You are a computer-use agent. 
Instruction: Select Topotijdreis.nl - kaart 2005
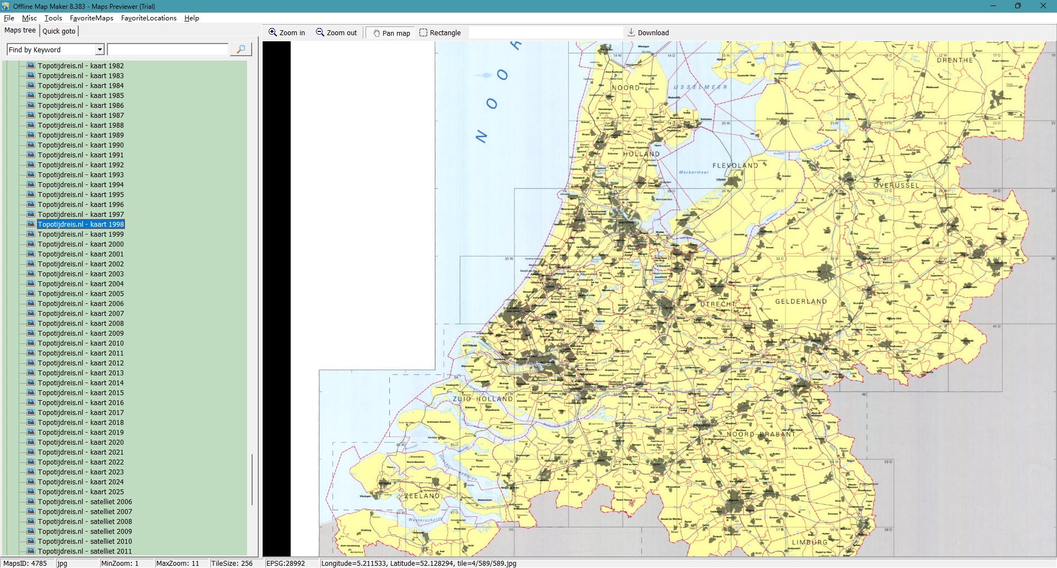80,294
